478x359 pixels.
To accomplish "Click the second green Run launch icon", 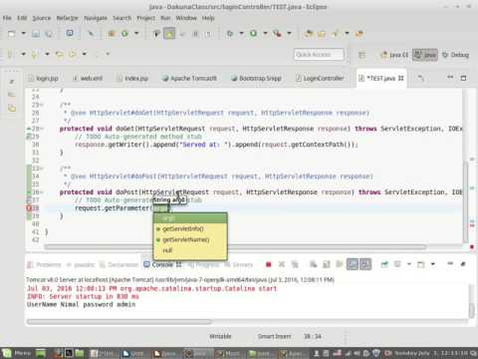I will [x=253, y=34].
